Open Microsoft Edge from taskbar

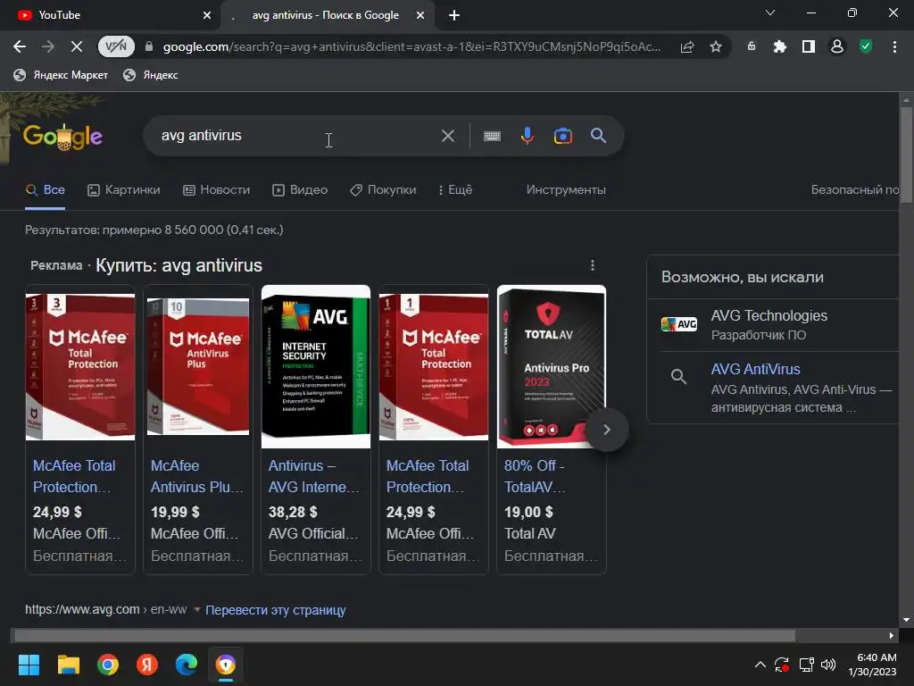pos(187,665)
